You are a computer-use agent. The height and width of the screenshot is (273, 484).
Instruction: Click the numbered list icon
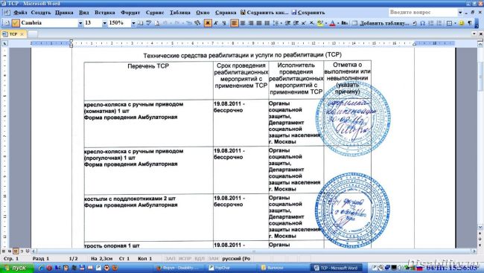431,23
